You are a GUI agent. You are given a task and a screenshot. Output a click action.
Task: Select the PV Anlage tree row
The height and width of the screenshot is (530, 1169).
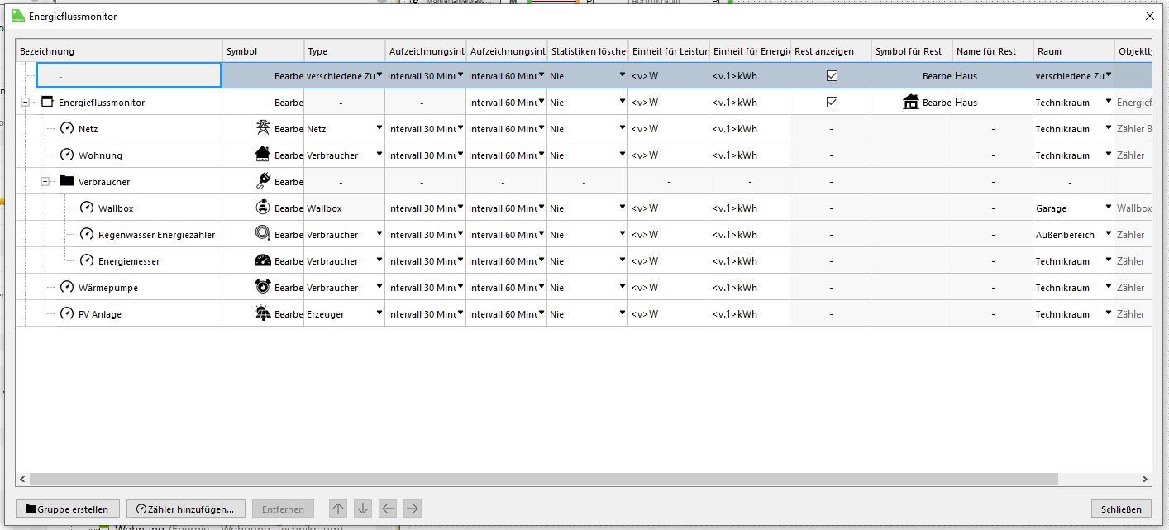pyautogui.click(x=99, y=314)
